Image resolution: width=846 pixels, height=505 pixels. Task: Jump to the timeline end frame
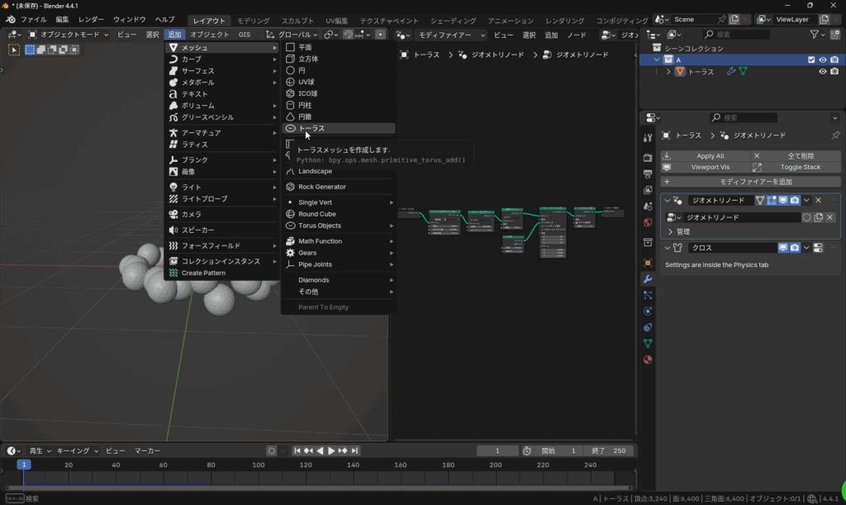354,450
